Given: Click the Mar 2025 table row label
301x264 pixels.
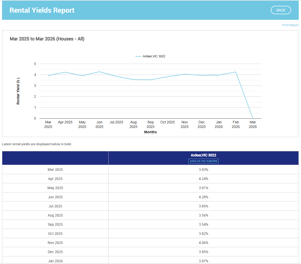Looking at the screenshot, I should pos(55,170).
